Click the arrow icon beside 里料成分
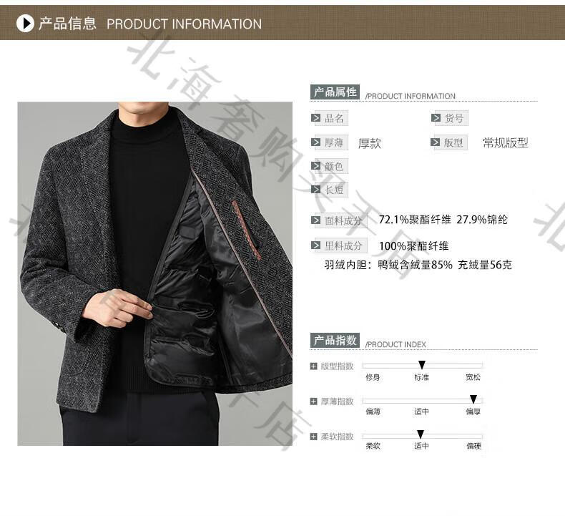The width and height of the screenshot is (565, 516). pyautogui.click(x=315, y=245)
